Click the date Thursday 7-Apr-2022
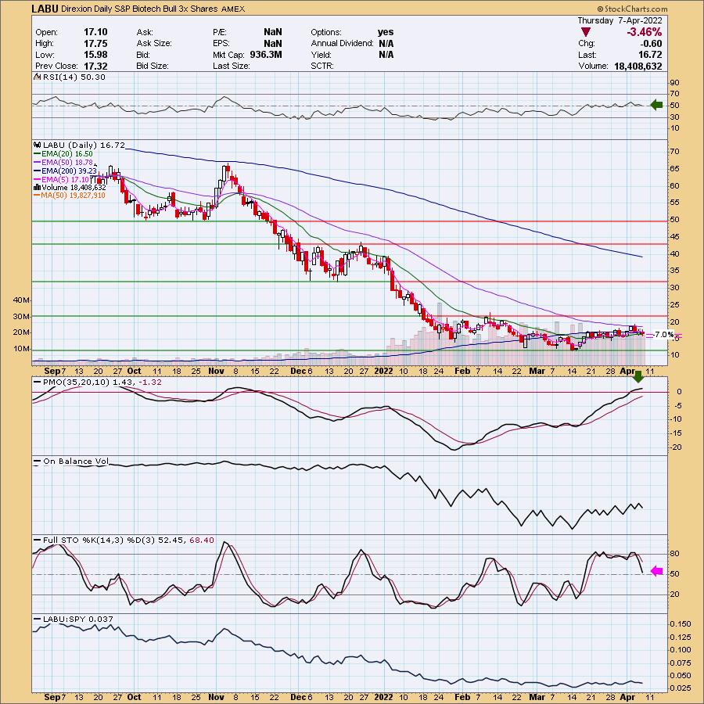 tap(620, 20)
